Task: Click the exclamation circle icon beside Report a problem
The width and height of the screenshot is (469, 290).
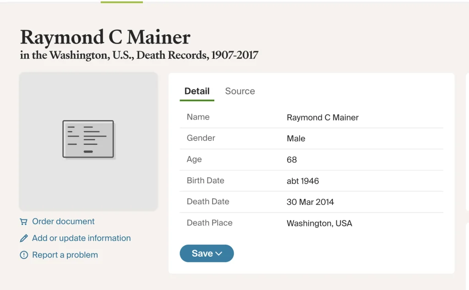Action: 24,255
